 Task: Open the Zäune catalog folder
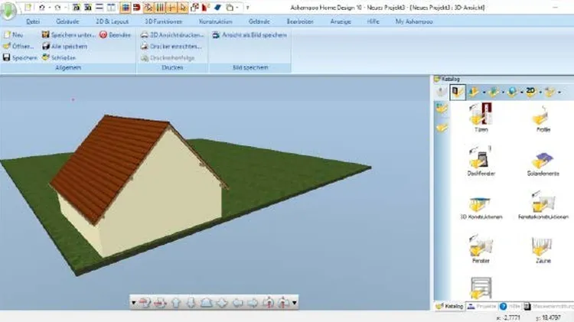pos(543,249)
